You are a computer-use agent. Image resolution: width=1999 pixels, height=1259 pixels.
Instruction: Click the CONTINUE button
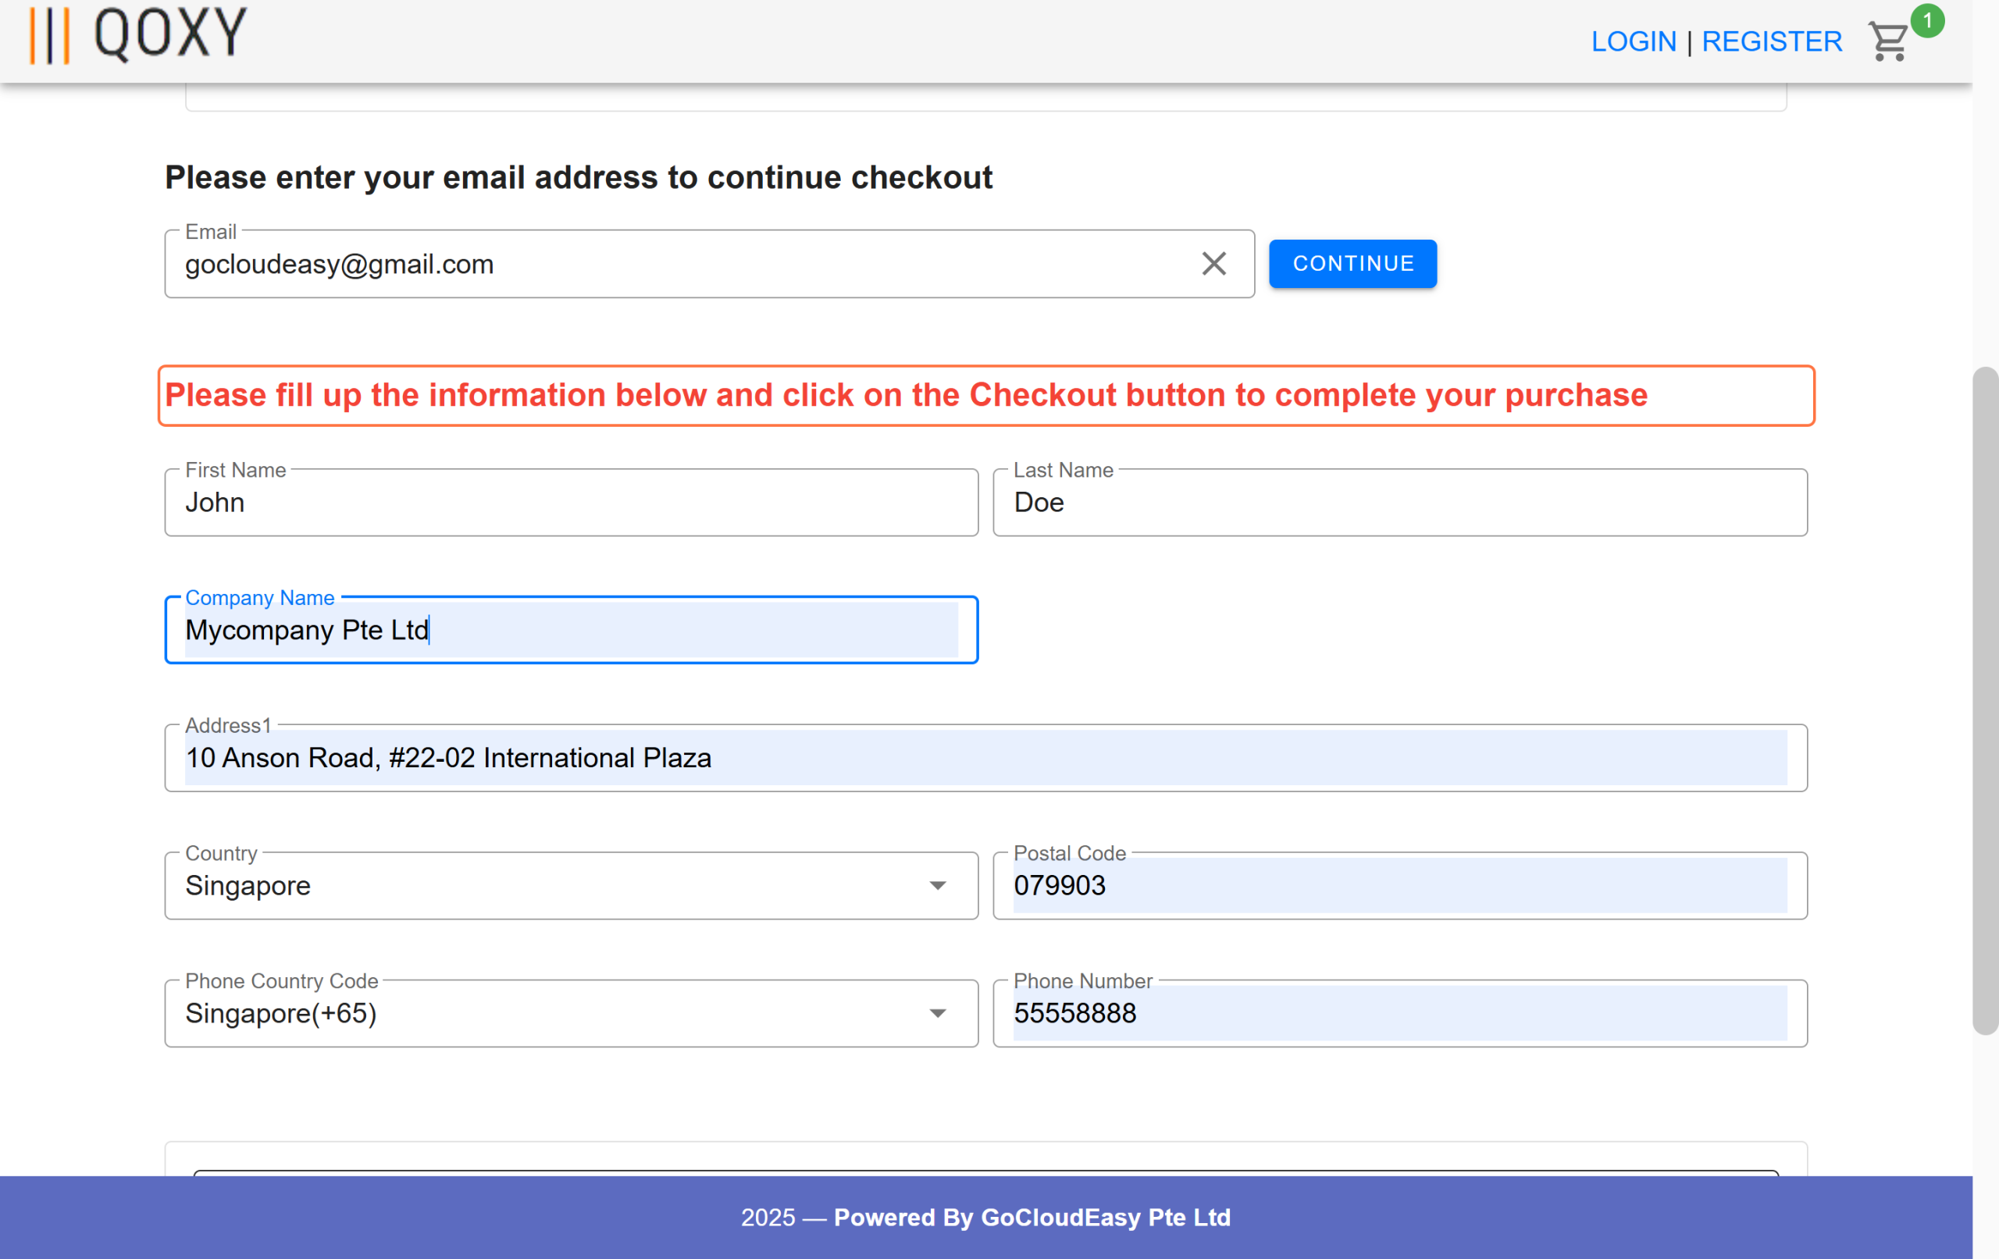pyautogui.click(x=1352, y=264)
